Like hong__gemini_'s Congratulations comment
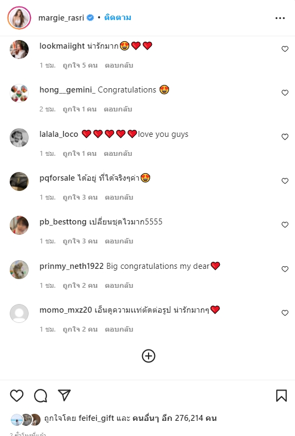Screen dimensions: 295x436 tap(285, 93)
